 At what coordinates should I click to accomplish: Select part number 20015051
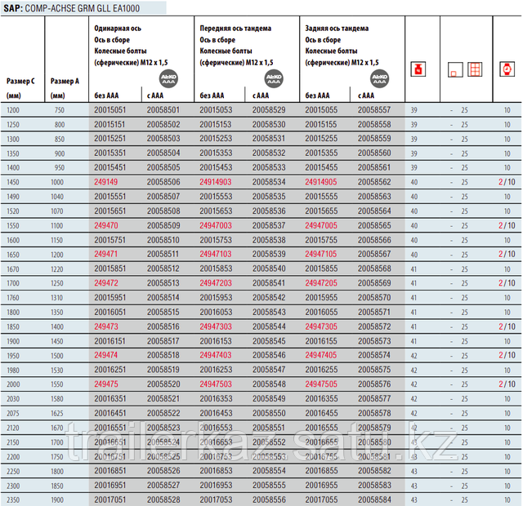coord(110,110)
